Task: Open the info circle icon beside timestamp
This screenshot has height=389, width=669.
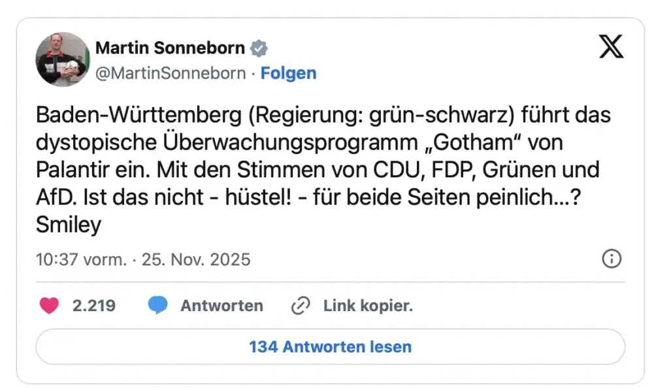Action: coord(611,259)
